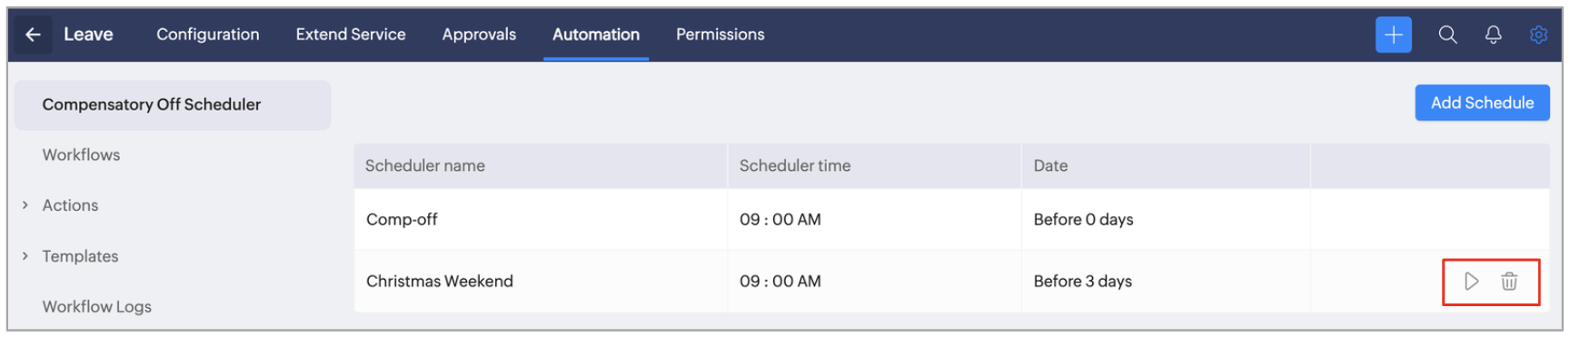Expand the Templates section chevron
This screenshot has width=1570, height=338.
click(25, 256)
